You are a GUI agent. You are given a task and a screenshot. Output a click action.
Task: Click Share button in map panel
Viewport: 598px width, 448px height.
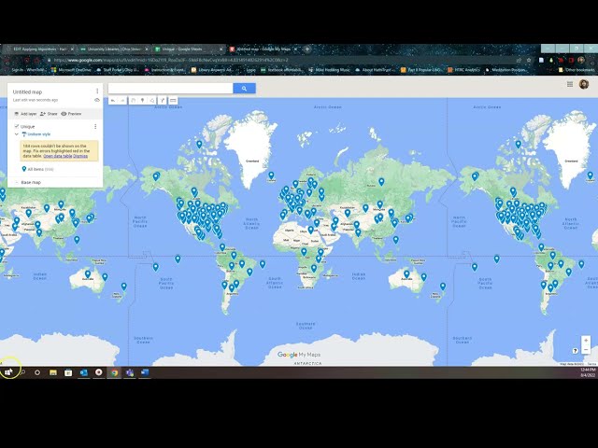[x=49, y=114]
